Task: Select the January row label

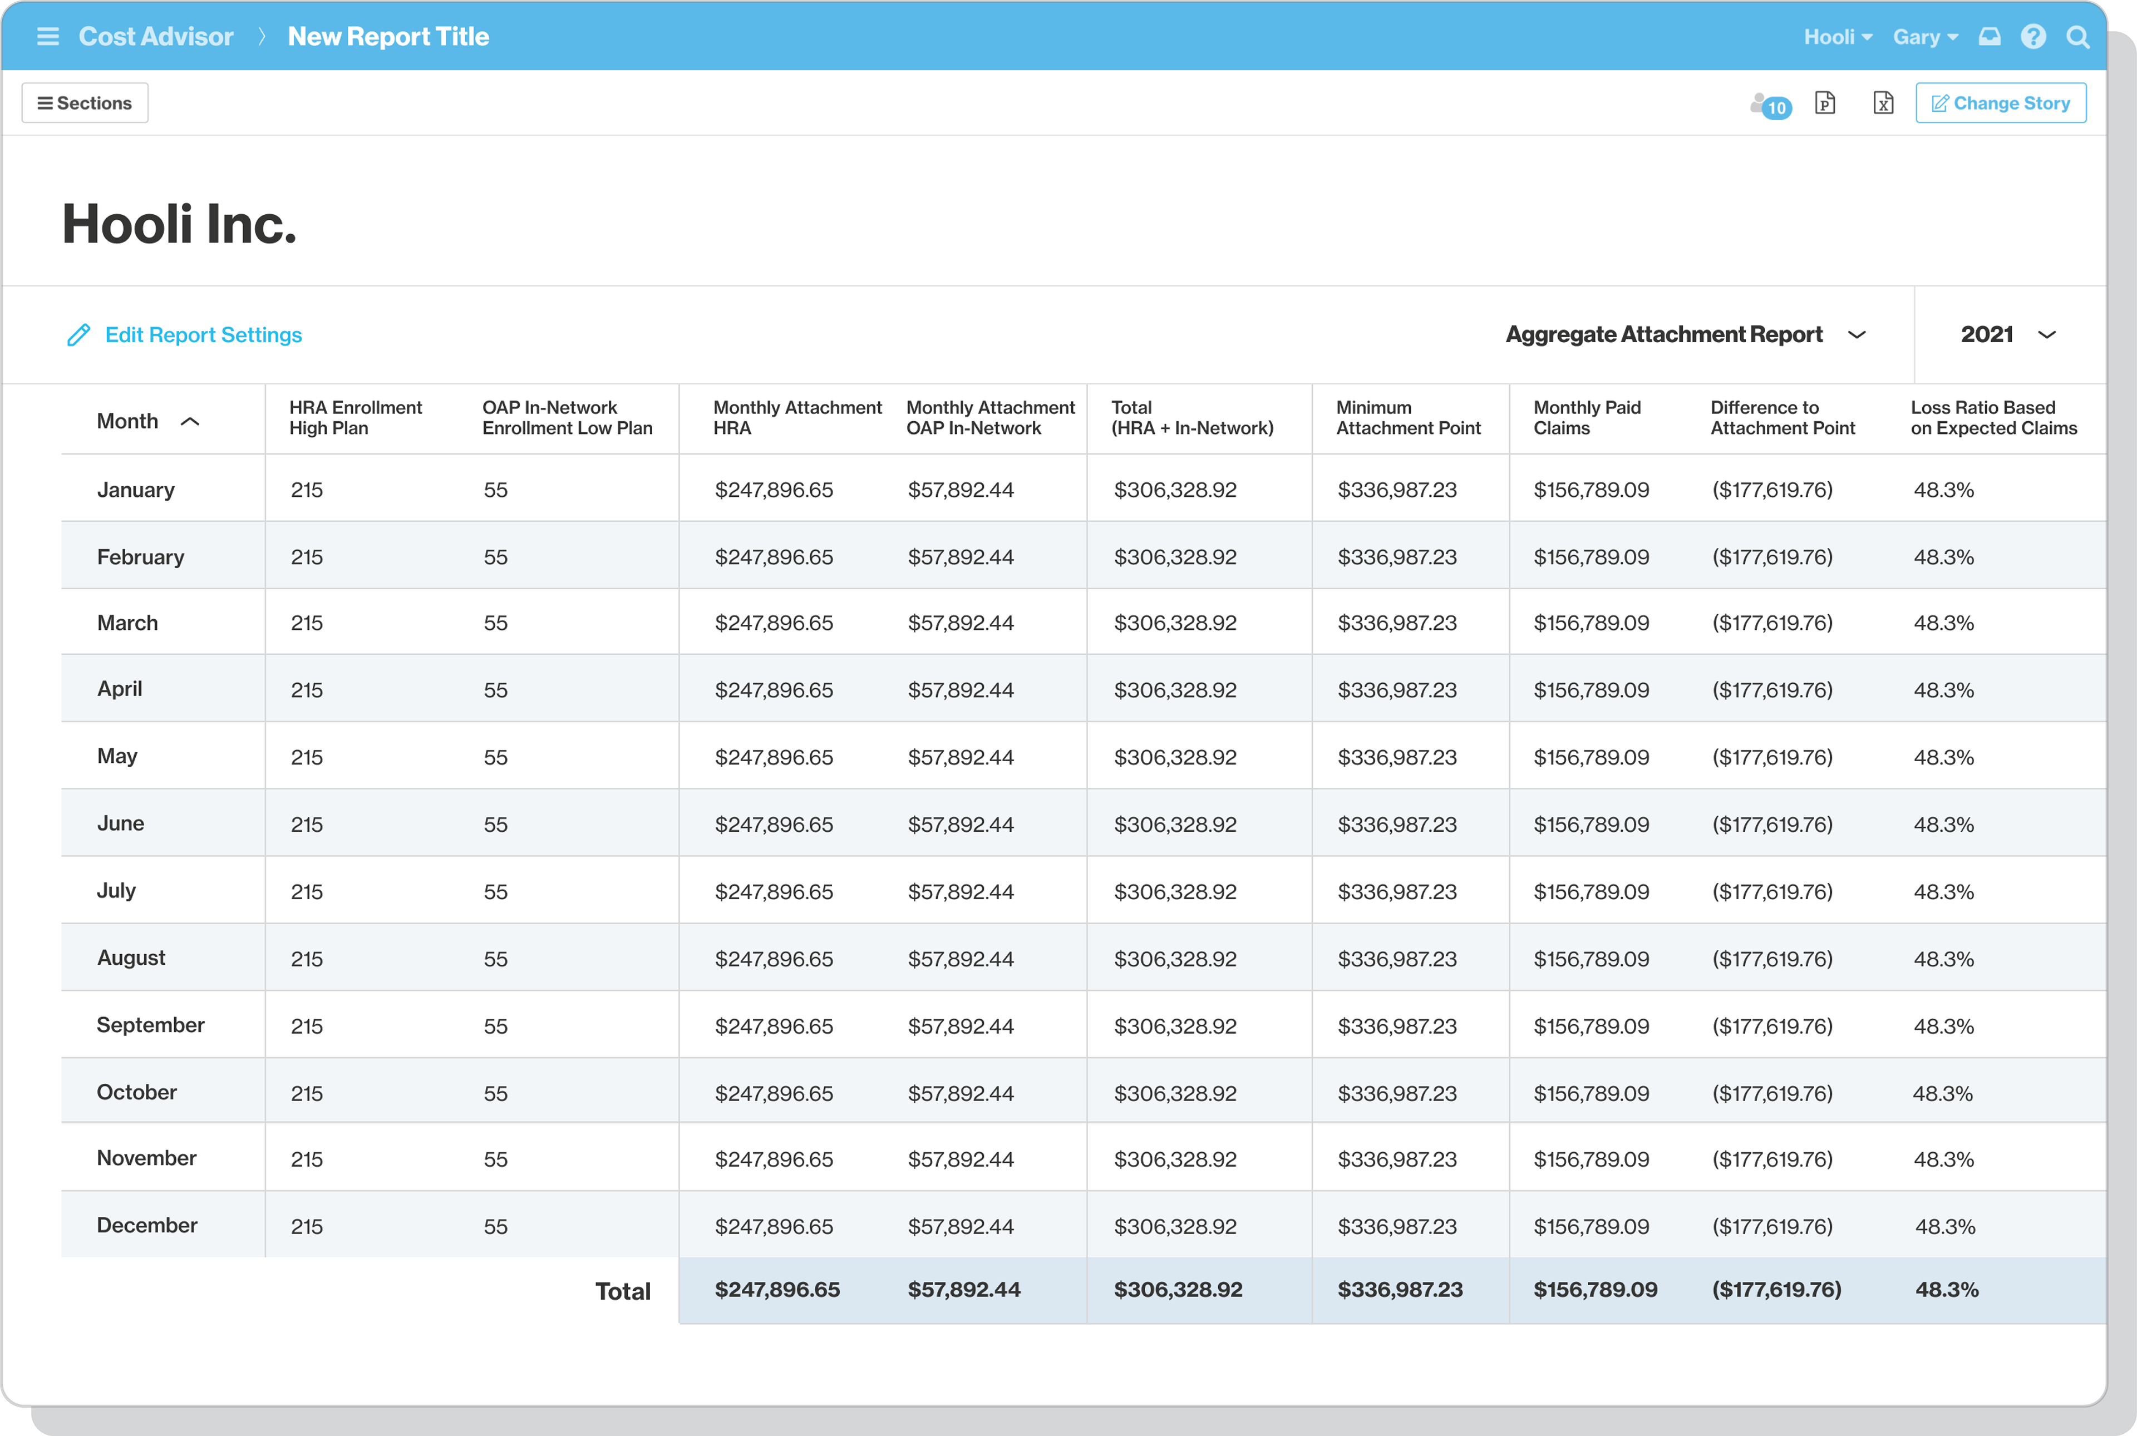Action: pyautogui.click(x=136, y=490)
